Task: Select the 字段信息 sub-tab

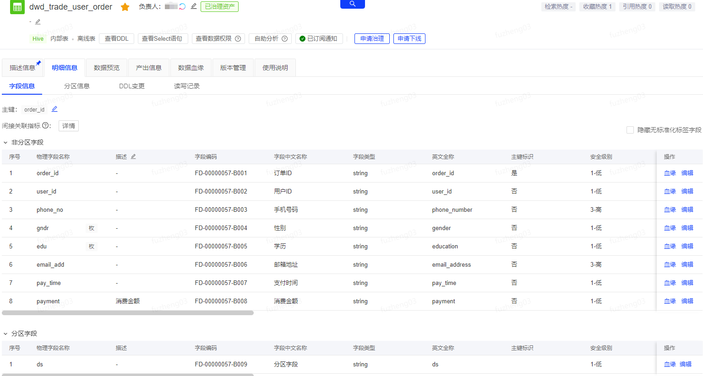Action: [x=22, y=86]
